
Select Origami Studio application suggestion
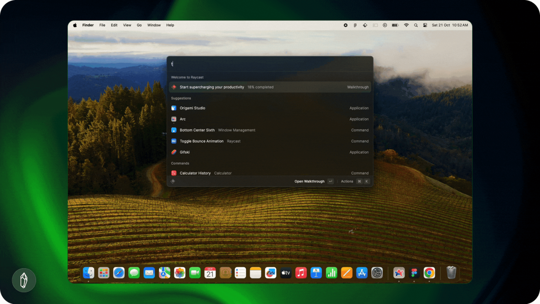(270, 108)
